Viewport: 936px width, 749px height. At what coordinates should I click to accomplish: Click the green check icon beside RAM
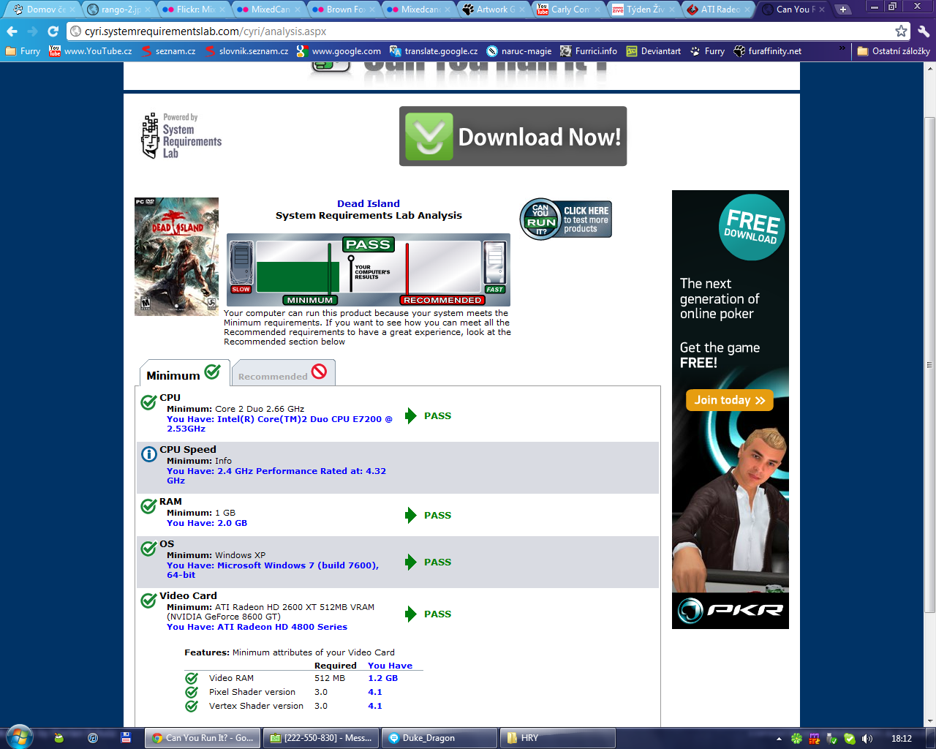[148, 505]
